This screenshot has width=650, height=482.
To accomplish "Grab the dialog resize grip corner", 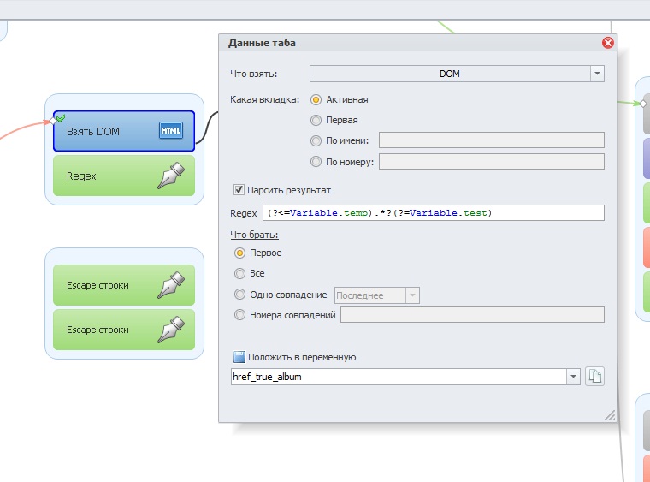I will [610, 415].
